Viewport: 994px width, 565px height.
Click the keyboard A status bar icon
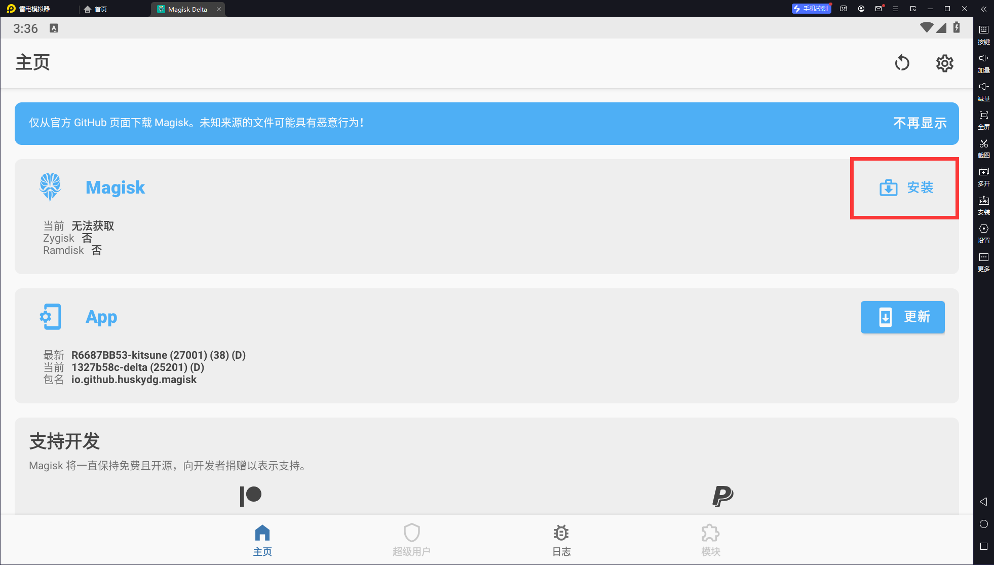coord(54,28)
